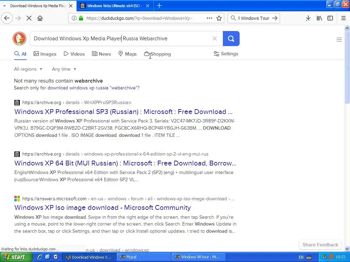Open the browser hamburger menu
The height and width of the screenshot is (262, 350).
344,18
